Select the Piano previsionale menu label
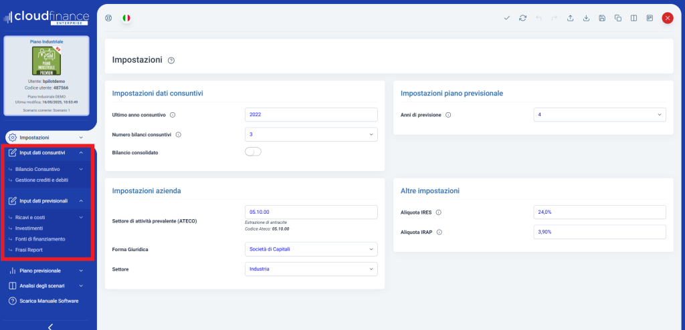The width and height of the screenshot is (685, 330). click(x=40, y=271)
